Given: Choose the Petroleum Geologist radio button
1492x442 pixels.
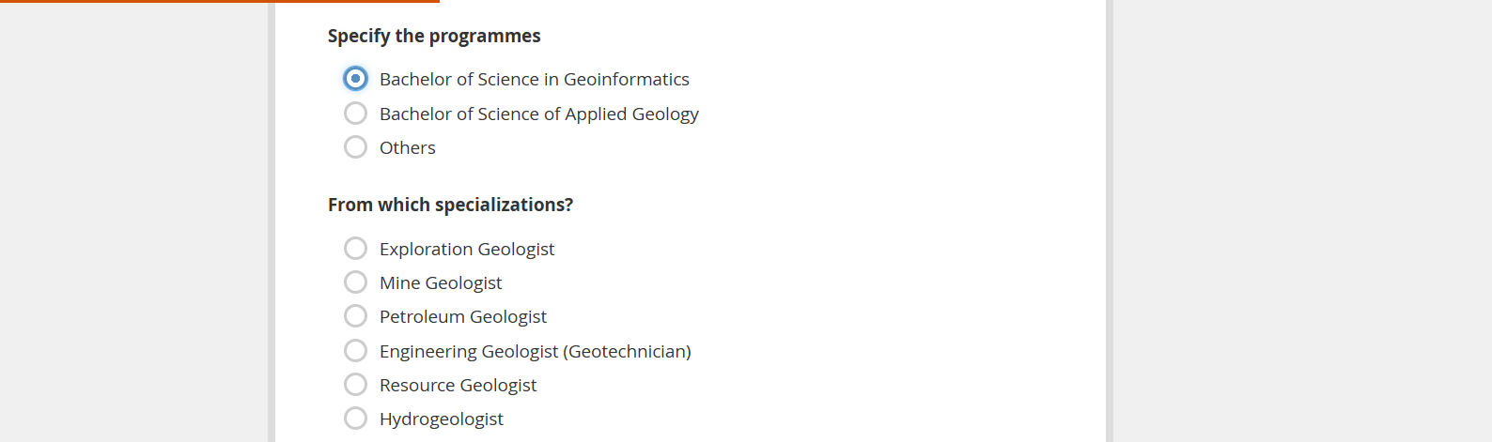Looking at the screenshot, I should click(x=355, y=316).
